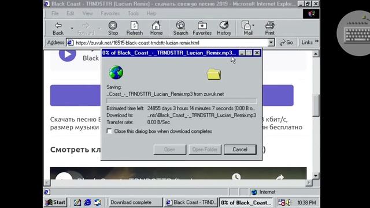This screenshot has width=370, height=208.
Task: Open the View menu
Action: [87, 13]
